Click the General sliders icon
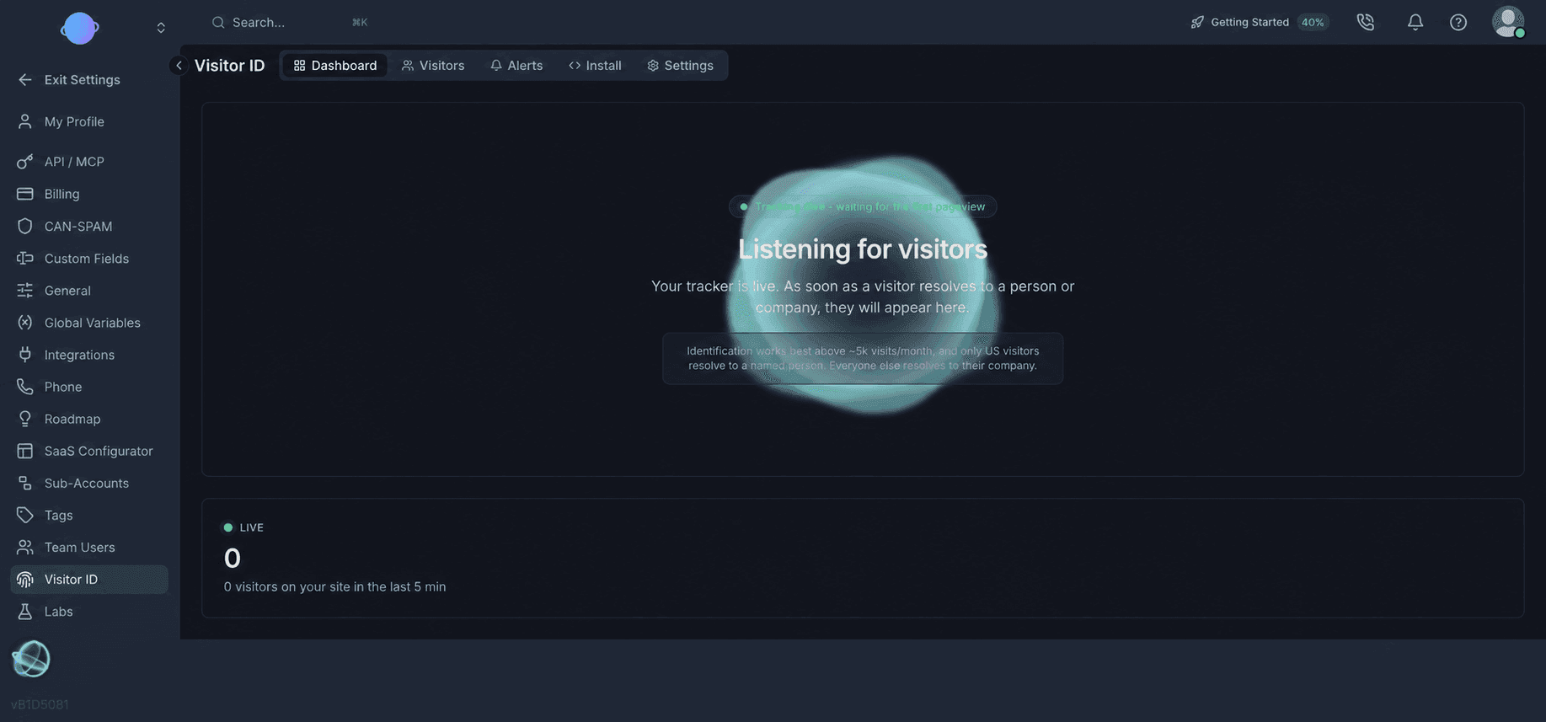 25,291
